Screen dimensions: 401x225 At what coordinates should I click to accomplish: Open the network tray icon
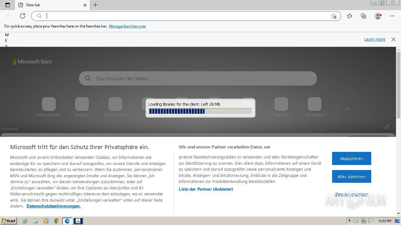(363, 221)
